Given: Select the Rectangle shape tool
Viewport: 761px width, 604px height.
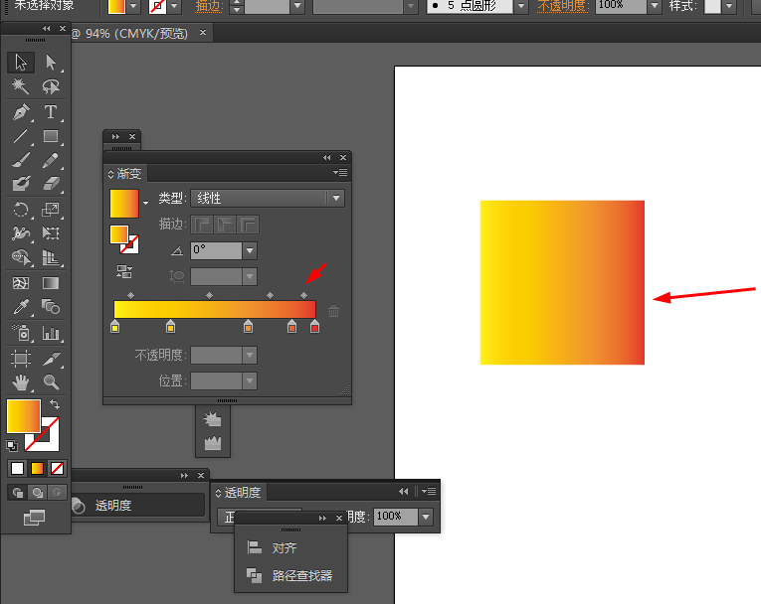Looking at the screenshot, I should pos(51,137).
